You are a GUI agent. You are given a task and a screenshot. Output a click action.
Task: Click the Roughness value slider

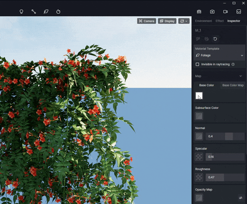(x=225, y=177)
